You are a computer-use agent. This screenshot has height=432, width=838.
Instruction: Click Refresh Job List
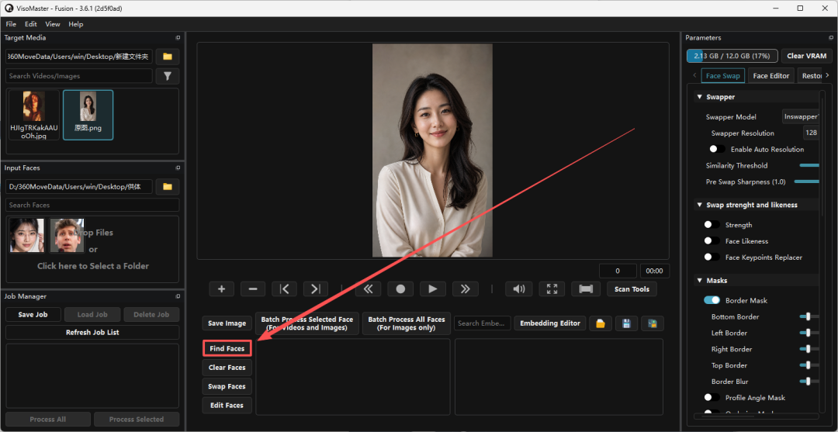tap(92, 332)
